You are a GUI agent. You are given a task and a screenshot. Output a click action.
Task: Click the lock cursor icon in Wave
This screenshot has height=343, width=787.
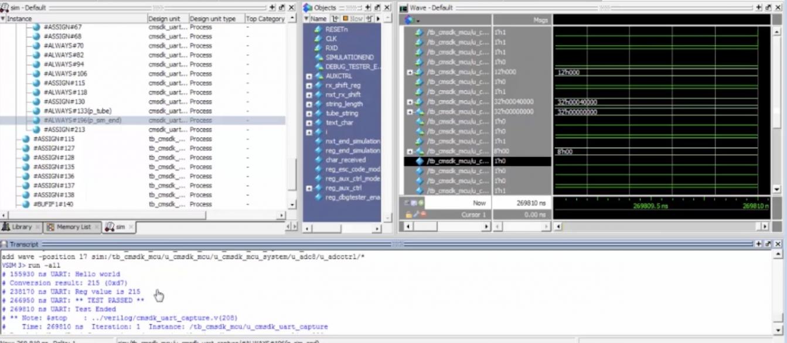pos(408,214)
